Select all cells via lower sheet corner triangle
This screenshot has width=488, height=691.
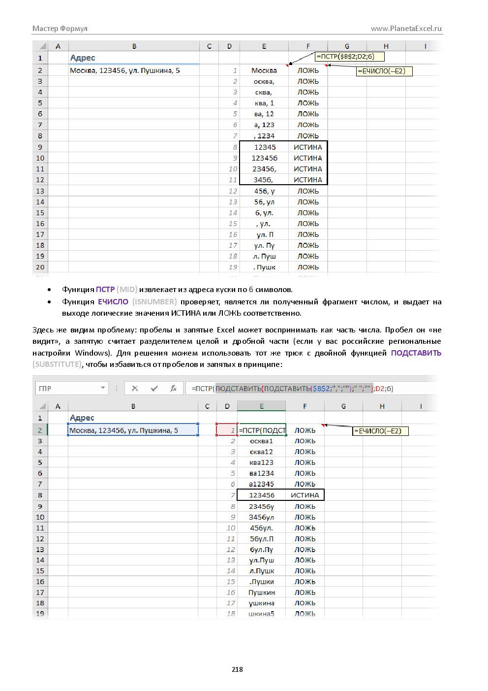[x=42, y=406]
